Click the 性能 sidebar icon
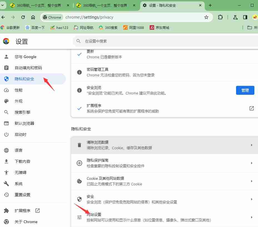The width and height of the screenshot is (258, 227). 7,90
